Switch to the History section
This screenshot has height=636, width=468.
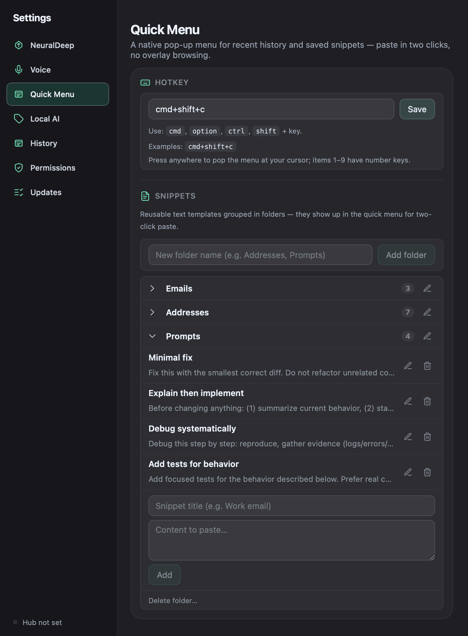click(58, 143)
